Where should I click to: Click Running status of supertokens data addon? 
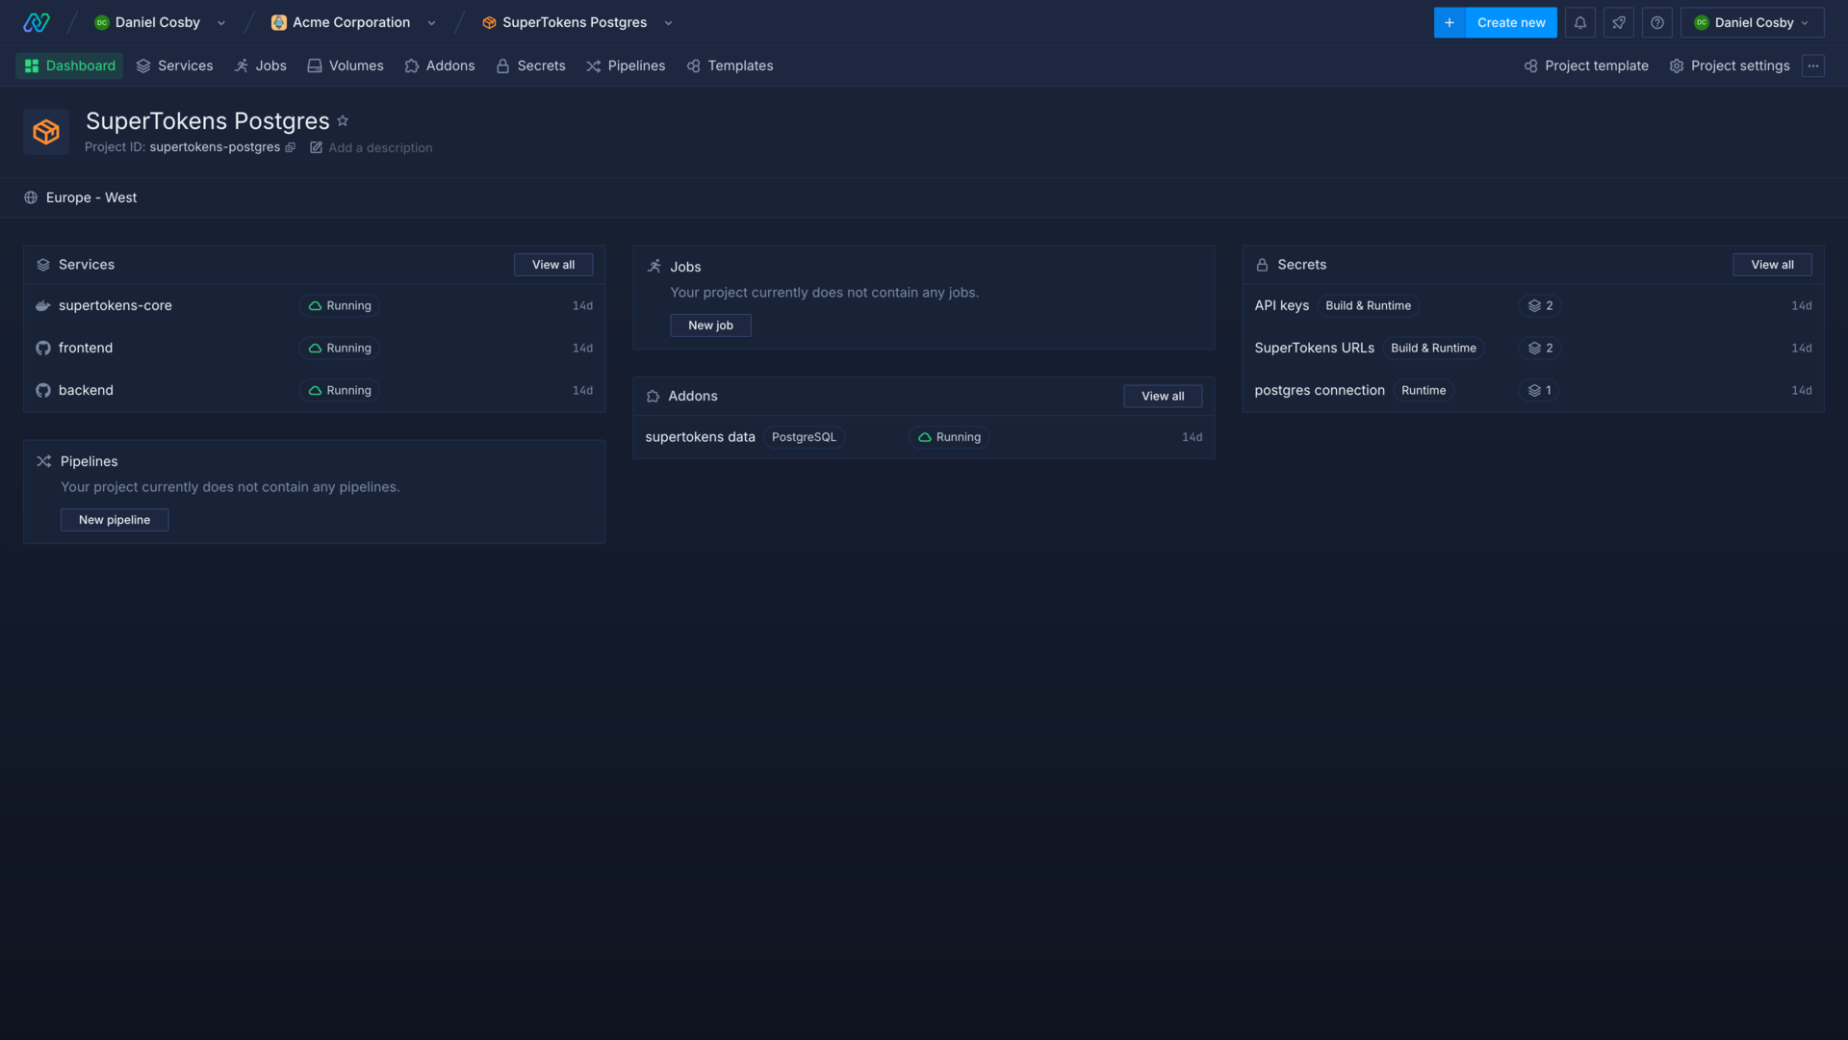pyautogui.click(x=949, y=437)
